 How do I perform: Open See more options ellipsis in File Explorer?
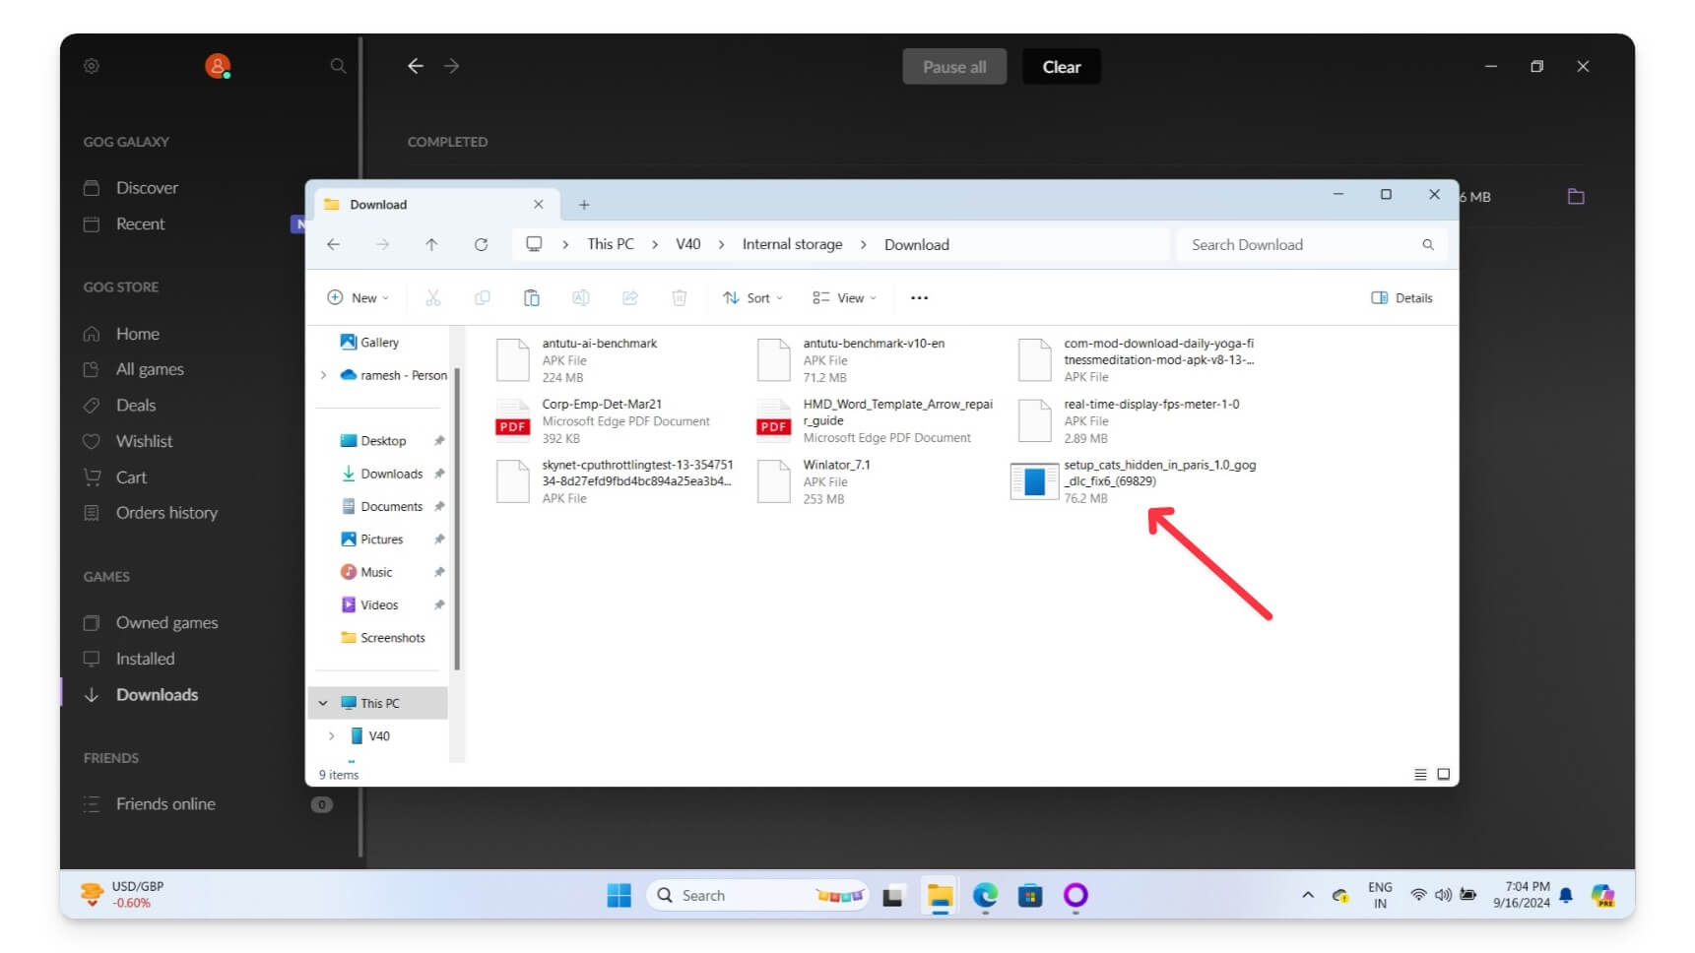(919, 297)
